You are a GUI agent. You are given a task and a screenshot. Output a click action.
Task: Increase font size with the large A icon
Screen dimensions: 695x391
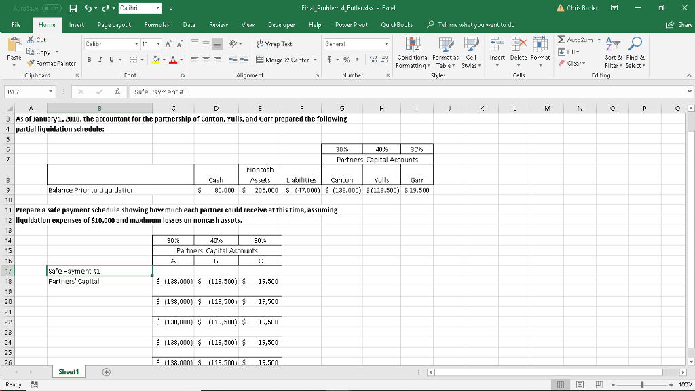(x=168, y=44)
